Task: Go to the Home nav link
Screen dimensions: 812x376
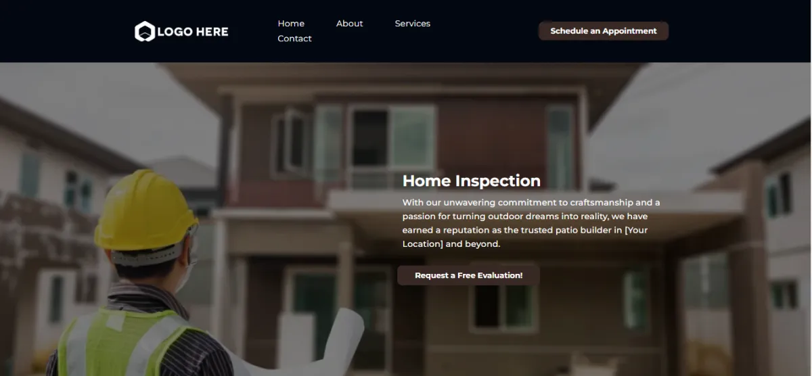Action: pyautogui.click(x=291, y=23)
